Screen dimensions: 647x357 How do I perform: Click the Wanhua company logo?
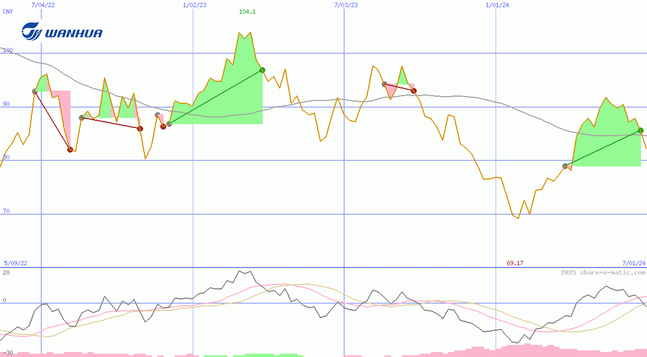[62, 31]
